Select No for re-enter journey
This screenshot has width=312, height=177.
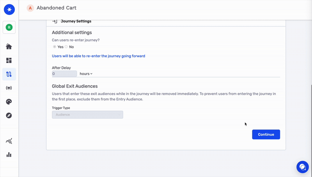66,47
